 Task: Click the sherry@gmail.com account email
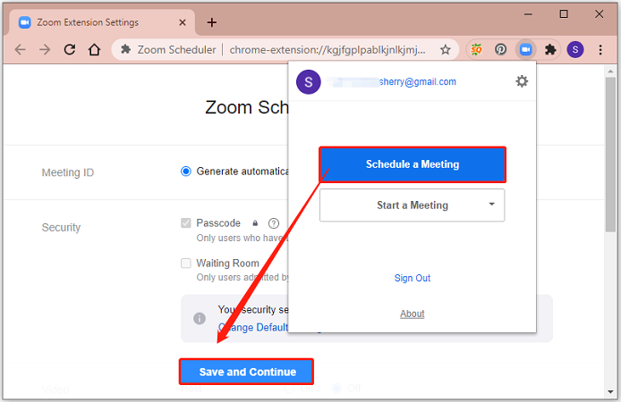click(418, 82)
